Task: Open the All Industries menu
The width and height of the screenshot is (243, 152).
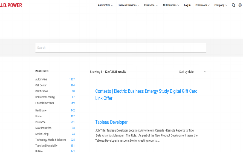Action: click(x=171, y=5)
